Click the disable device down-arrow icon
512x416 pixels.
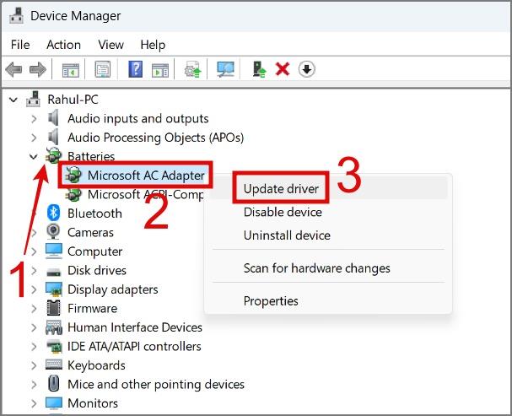(x=307, y=69)
